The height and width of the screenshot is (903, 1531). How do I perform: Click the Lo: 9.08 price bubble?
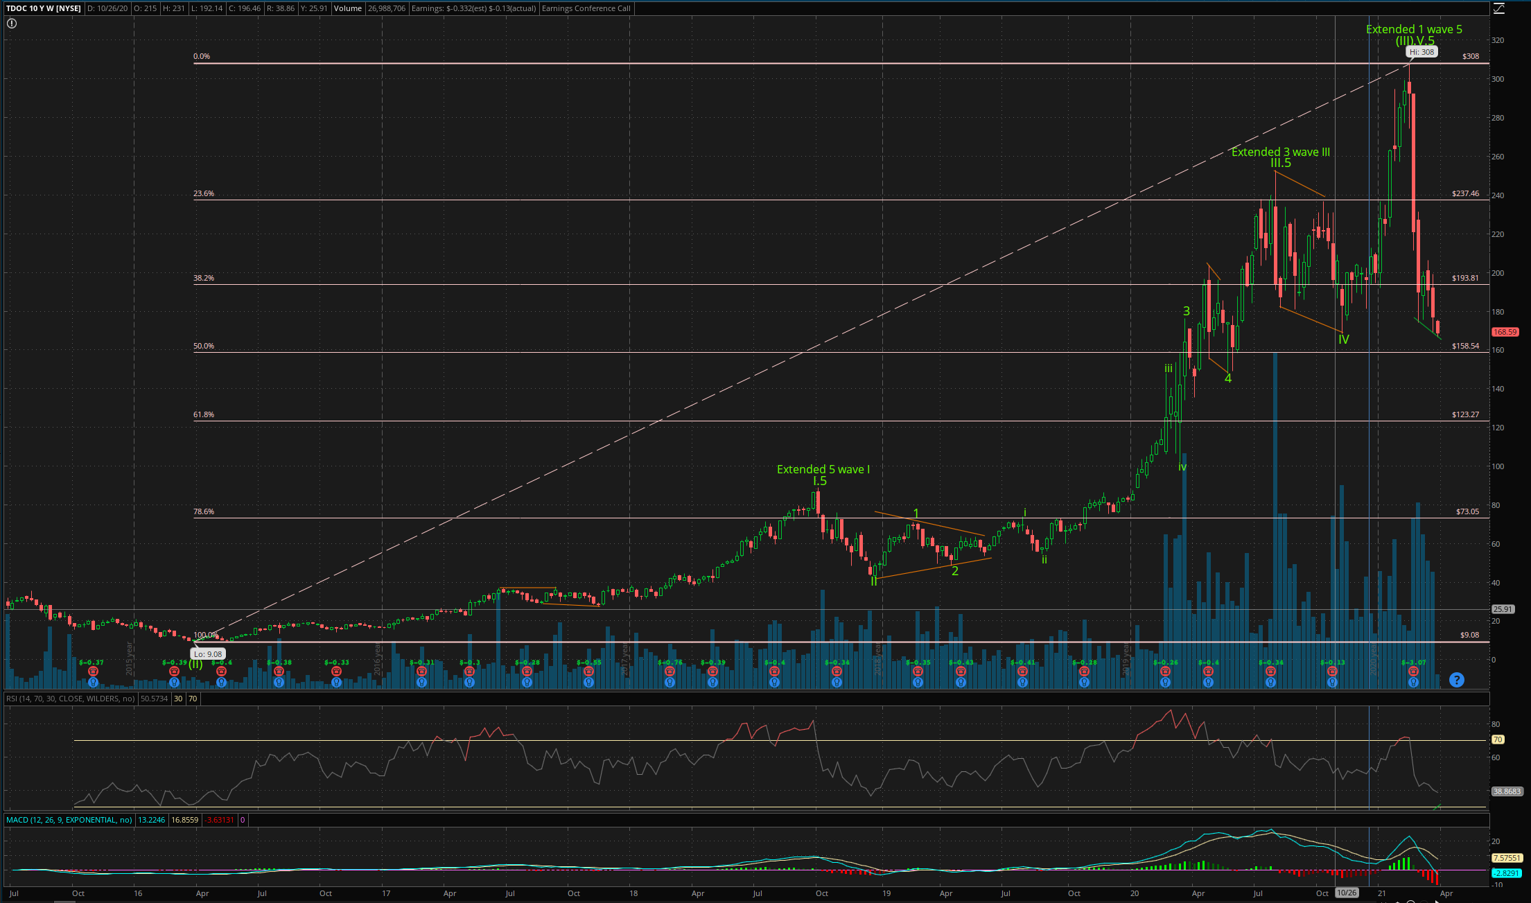(208, 654)
